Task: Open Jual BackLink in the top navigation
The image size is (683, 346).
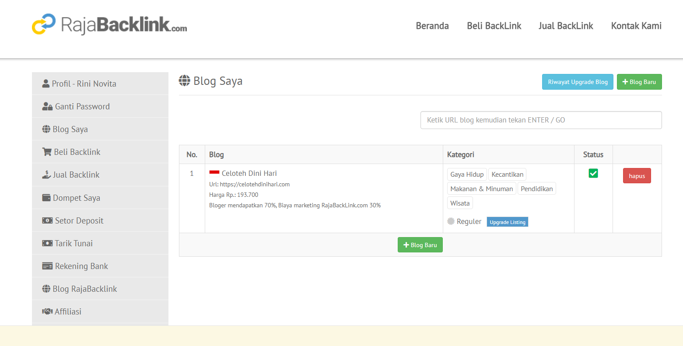Action: click(566, 26)
